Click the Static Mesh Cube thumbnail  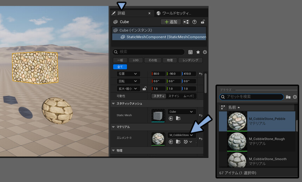pos(158,115)
